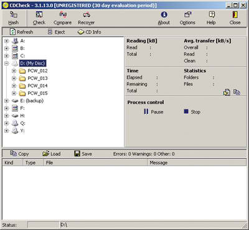Screen dimensions: 249x230
Task: Stop the running process
Action: click(x=192, y=112)
